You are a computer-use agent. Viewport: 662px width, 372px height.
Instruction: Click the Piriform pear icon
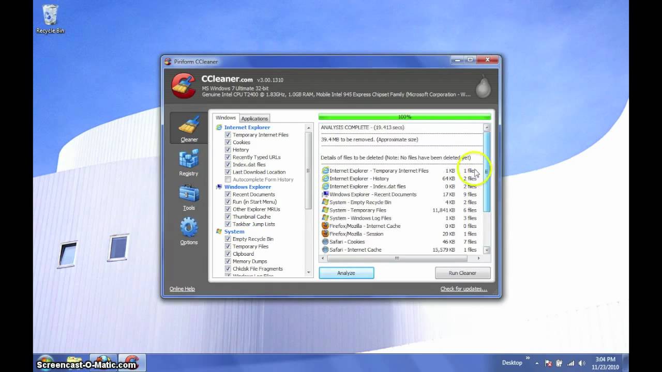coord(483,86)
